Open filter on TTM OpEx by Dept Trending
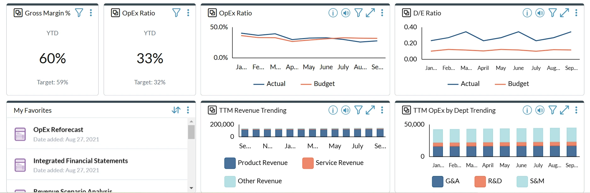The height and width of the screenshot is (193, 590). coord(553,110)
